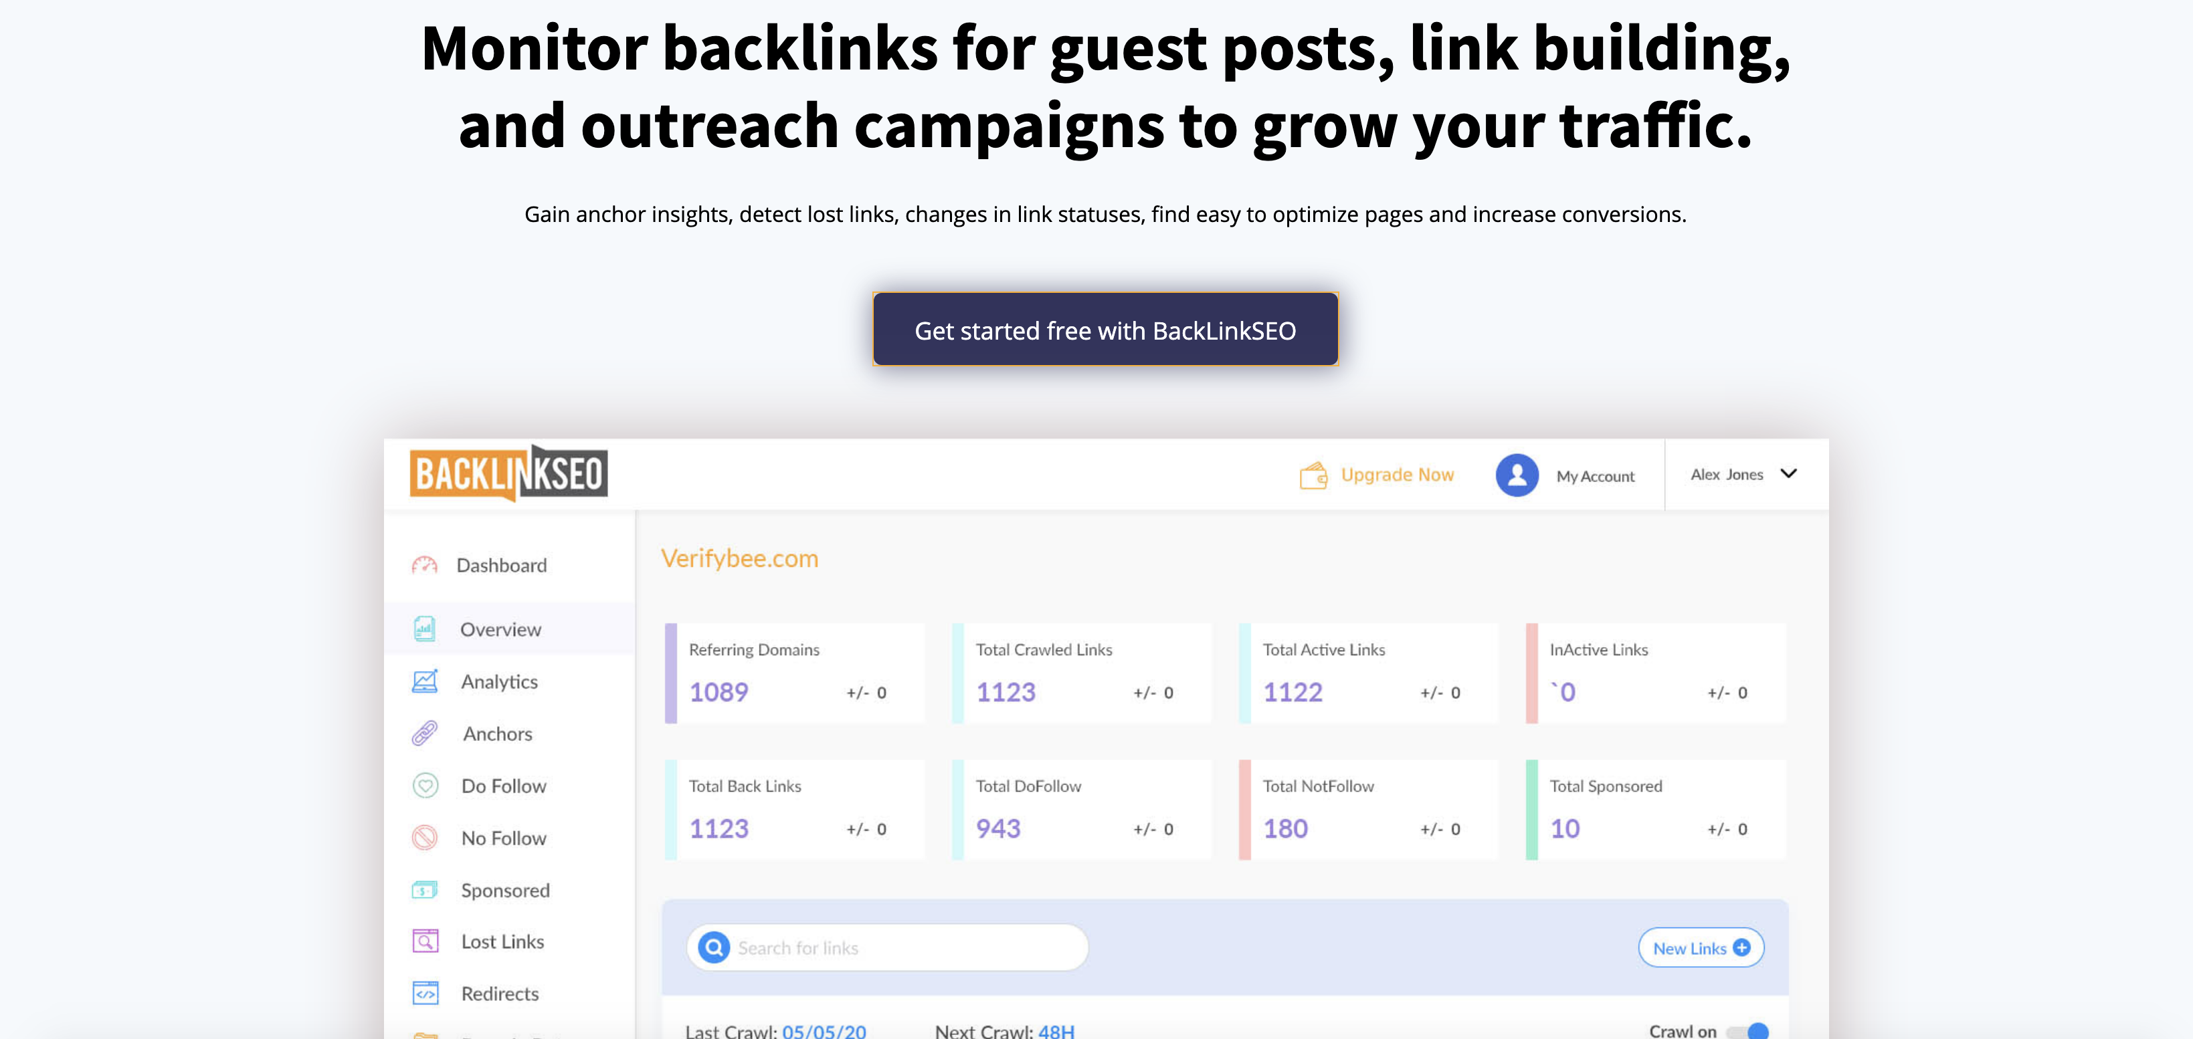Image resolution: width=2193 pixels, height=1039 pixels.
Task: Click the Anchors chain-link icon
Action: [x=425, y=733]
